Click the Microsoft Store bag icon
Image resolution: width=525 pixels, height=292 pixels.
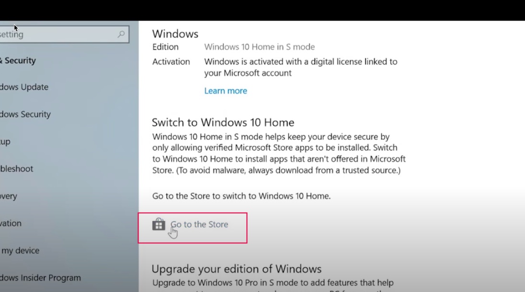(x=159, y=224)
